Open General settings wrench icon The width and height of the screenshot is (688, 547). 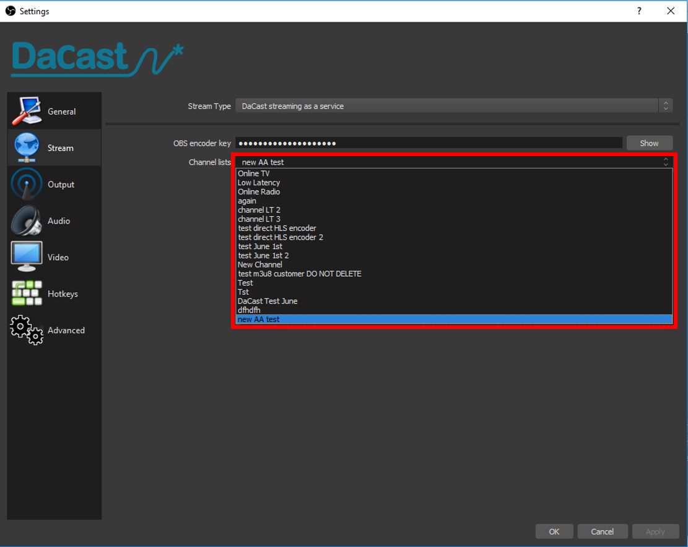tap(27, 111)
